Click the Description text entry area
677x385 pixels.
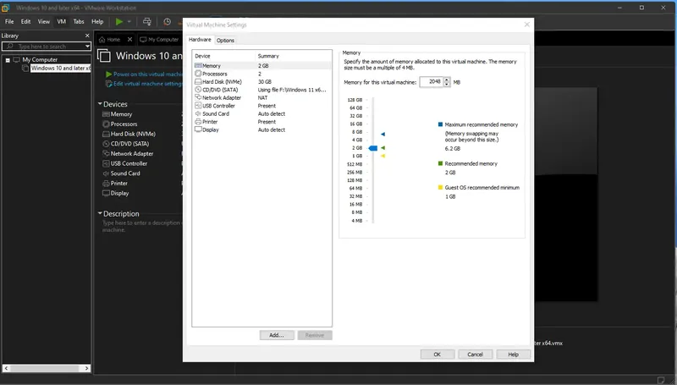pos(141,226)
